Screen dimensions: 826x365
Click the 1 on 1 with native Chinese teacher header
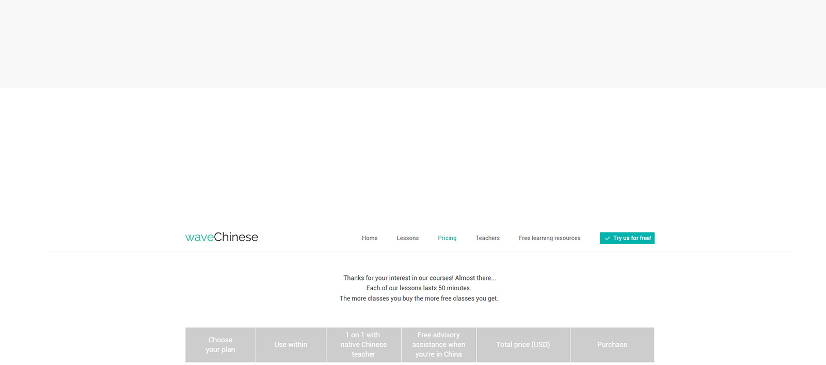363,345
